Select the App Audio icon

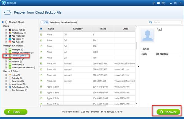tap(10, 42)
